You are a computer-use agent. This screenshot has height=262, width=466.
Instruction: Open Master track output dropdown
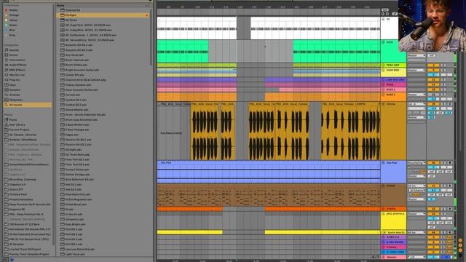[416, 257]
